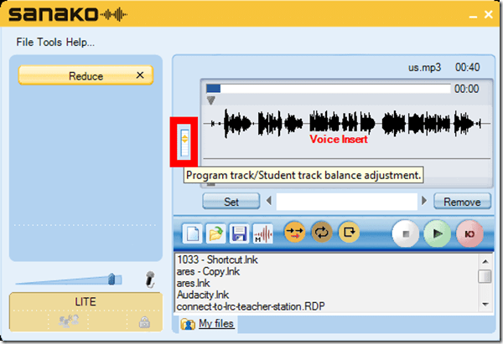Go to previous bookmark with left arrow
This screenshot has height=344, width=503.
(269, 201)
